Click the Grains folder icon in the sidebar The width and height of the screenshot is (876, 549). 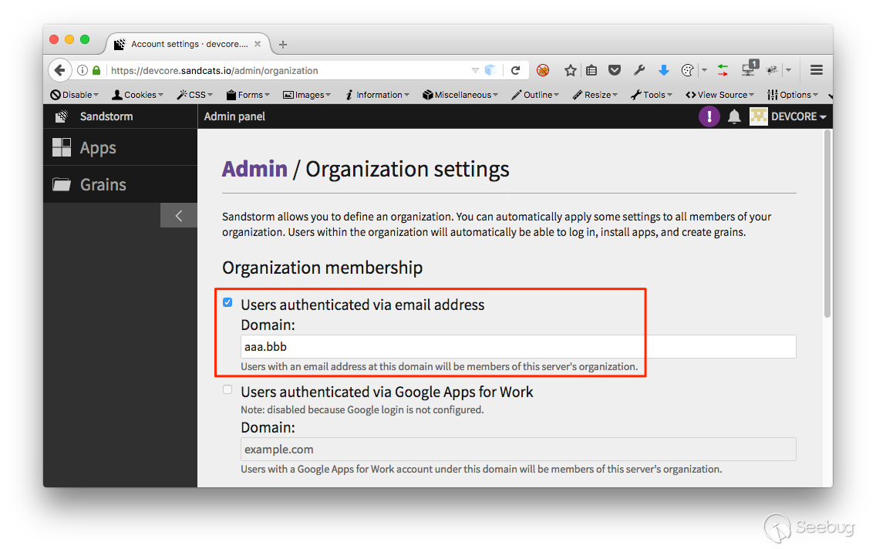click(x=62, y=184)
